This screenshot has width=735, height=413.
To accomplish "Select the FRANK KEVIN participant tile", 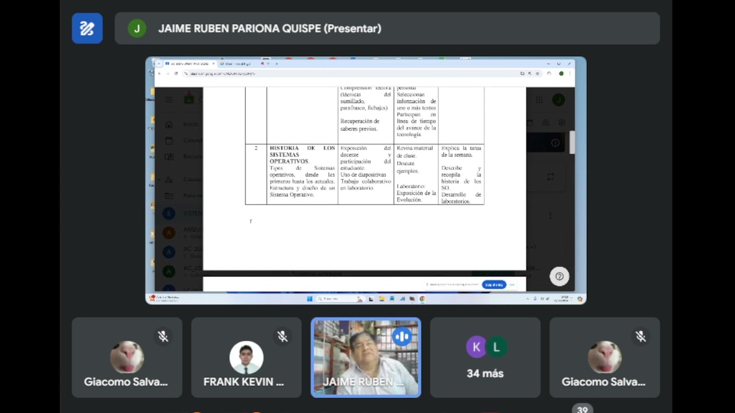I will (246, 357).
